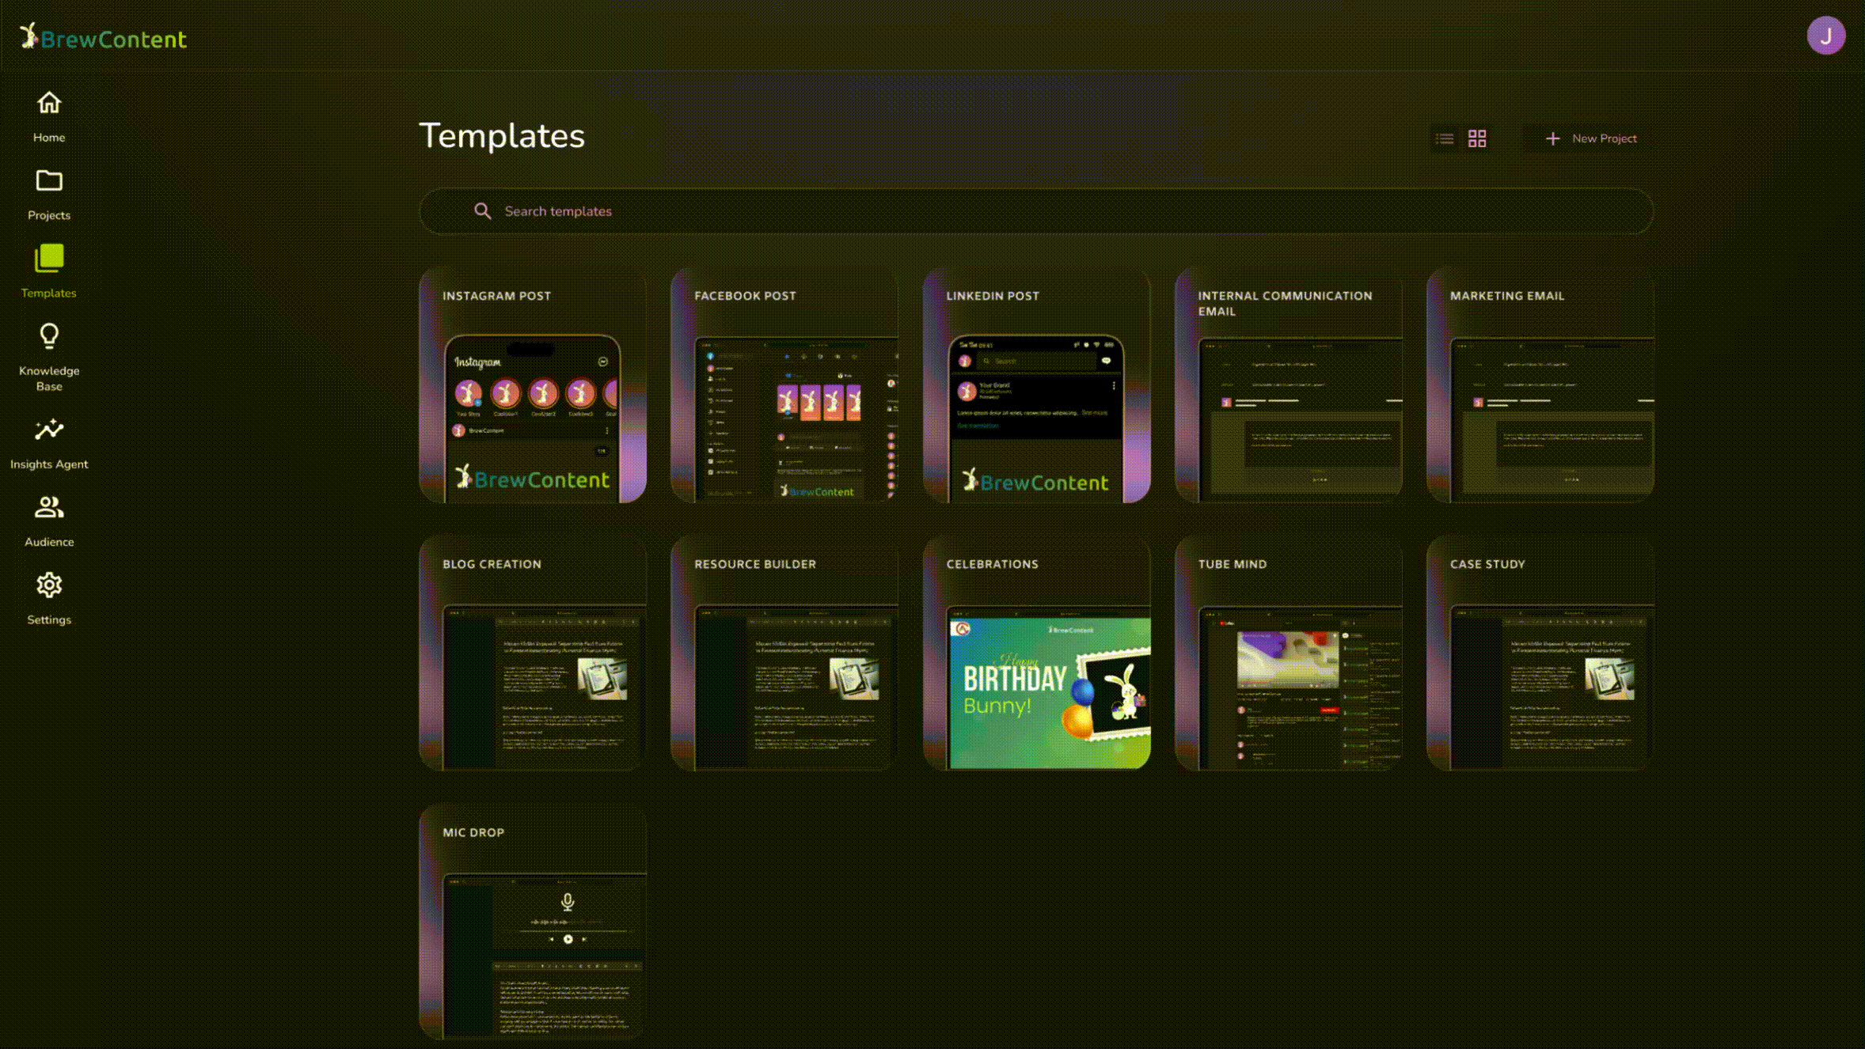The width and height of the screenshot is (1865, 1049).
Task: Open the Instagram Post template
Action: (x=533, y=385)
